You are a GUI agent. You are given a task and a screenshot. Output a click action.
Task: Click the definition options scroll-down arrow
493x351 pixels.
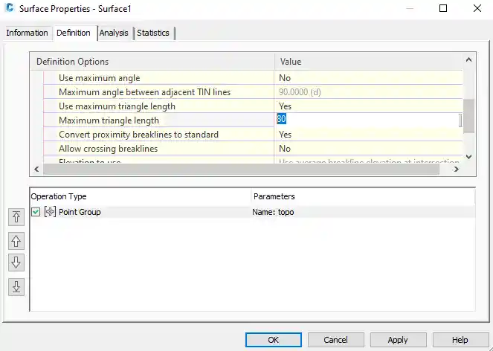click(x=468, y=156)
